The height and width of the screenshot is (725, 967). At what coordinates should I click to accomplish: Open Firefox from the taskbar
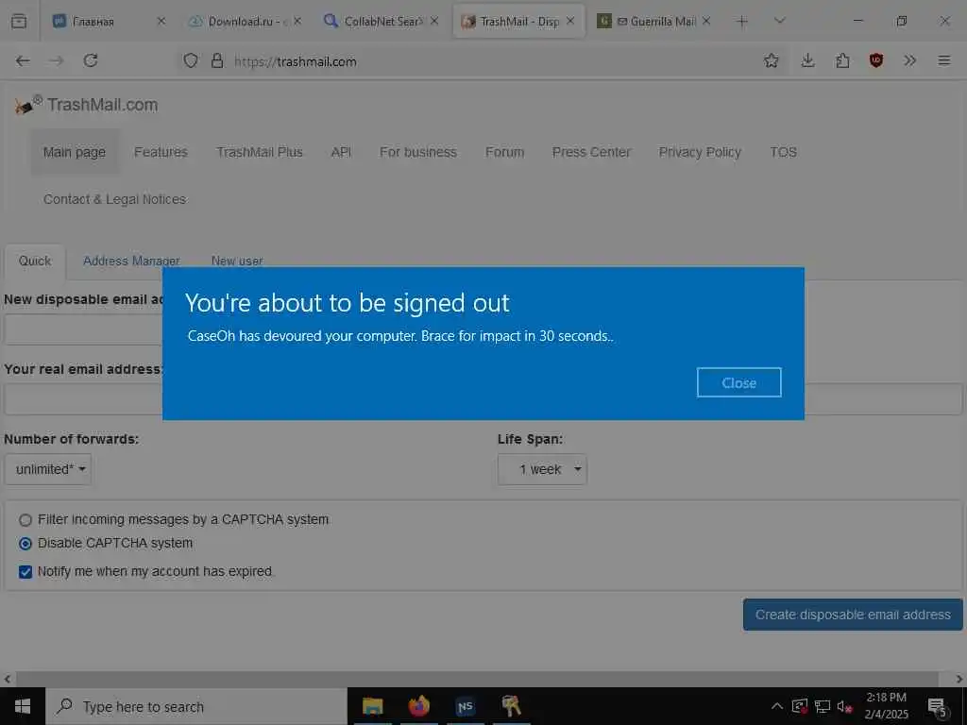[x=418, y=706]
